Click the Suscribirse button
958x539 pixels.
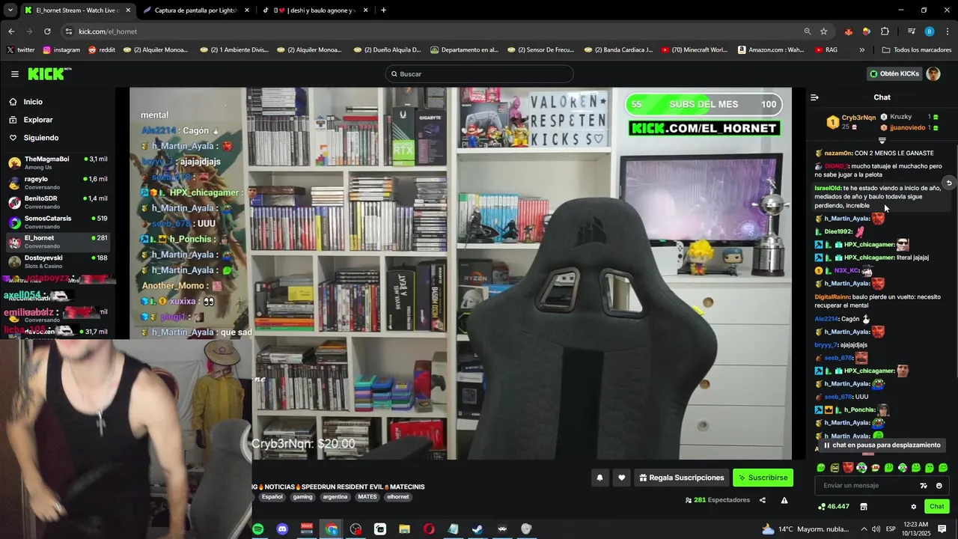pos(763,478)
